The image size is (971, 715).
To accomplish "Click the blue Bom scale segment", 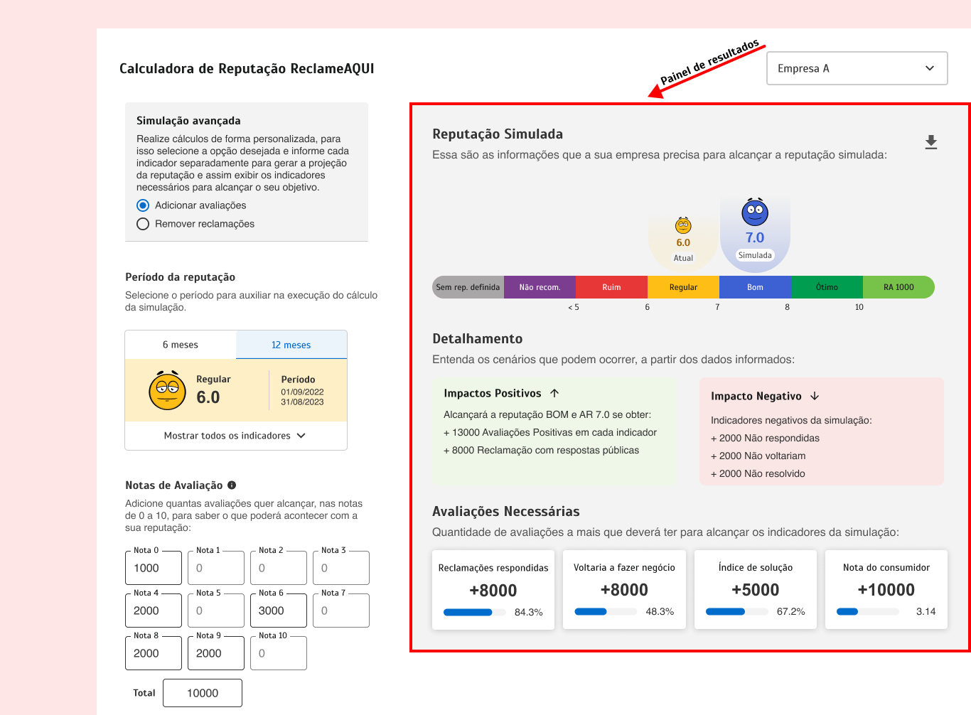I will click(755, 287).
